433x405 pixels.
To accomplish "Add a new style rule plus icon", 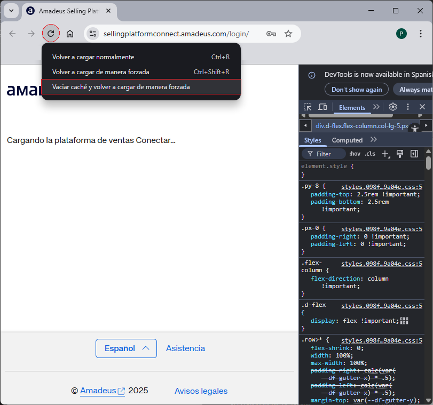I will click(x=385, y=154).
